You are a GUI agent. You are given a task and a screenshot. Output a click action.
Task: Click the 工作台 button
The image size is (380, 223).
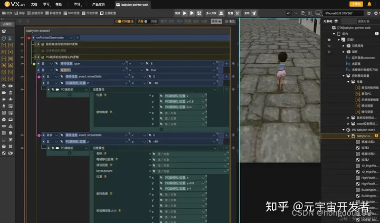tap(356, 4)
